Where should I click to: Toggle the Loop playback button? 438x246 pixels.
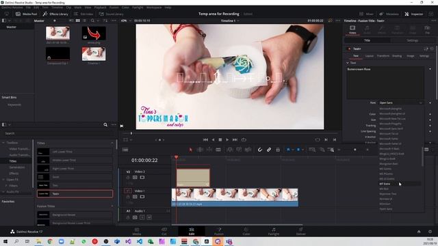click(244, 139)
